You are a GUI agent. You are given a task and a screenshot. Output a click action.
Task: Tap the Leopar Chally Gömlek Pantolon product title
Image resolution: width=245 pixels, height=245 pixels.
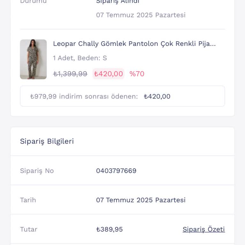click(x=134, y=44)
